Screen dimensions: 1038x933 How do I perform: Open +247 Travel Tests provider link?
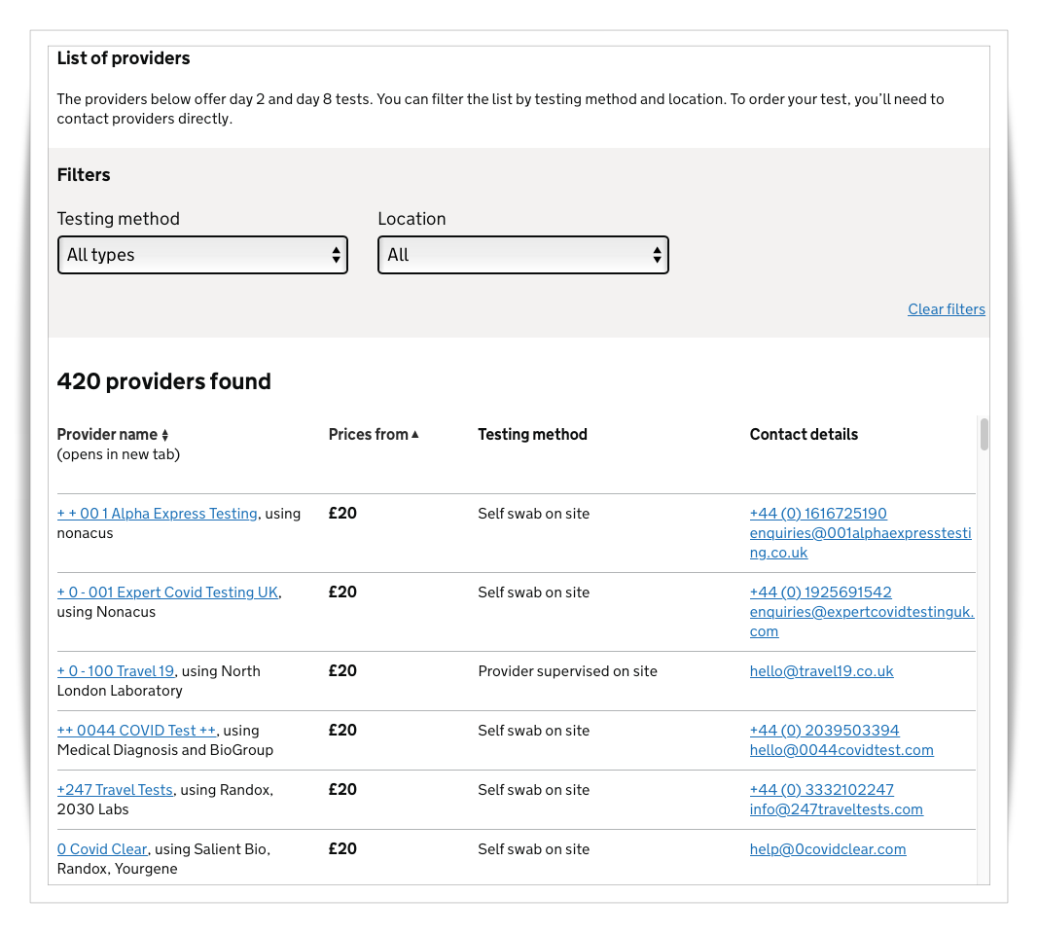[x=115, y=790]
